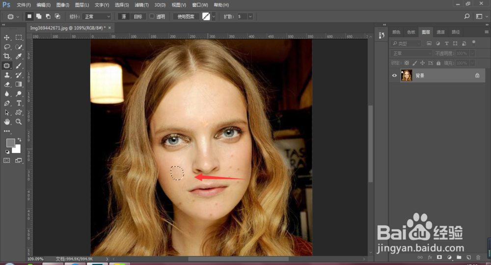Select the Dodge tool
The image size is (491, 265).
(x=19, y=94)
